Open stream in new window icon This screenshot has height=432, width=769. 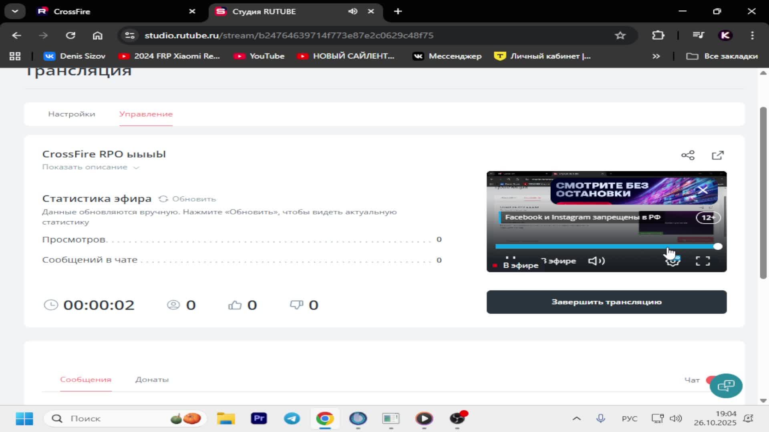click(717, 155)
